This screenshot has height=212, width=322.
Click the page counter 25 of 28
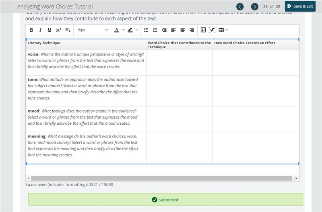pos(272,6)
